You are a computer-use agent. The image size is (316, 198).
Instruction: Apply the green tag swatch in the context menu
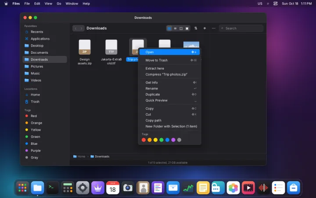tap(162, 140)
